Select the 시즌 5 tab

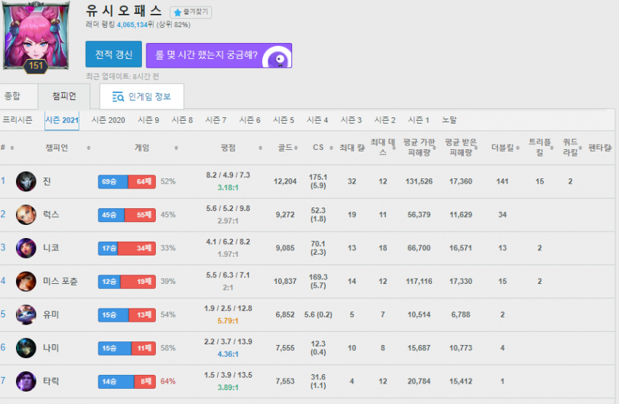tap(283, 120)
